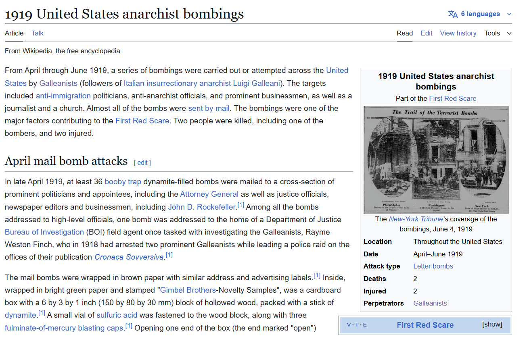Click the E link in the navbox

pos(365,325)
